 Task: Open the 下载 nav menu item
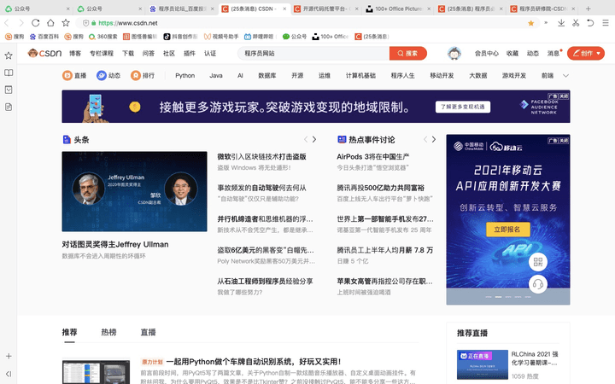(x=128, y=53)
